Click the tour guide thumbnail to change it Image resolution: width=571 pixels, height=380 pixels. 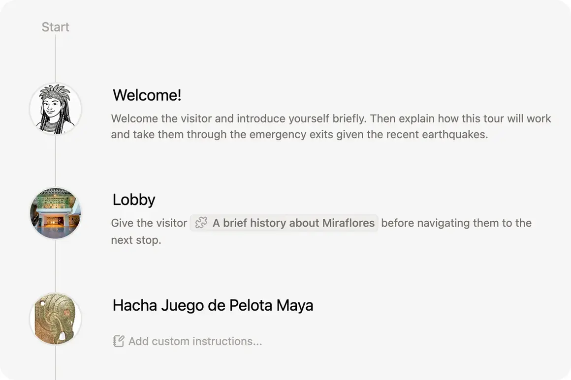(56, 109)
